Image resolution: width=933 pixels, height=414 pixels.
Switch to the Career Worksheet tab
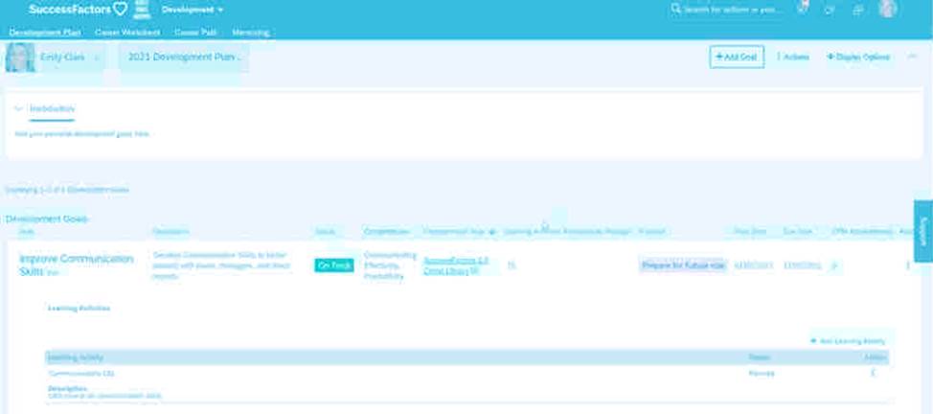tap(127, 33)
